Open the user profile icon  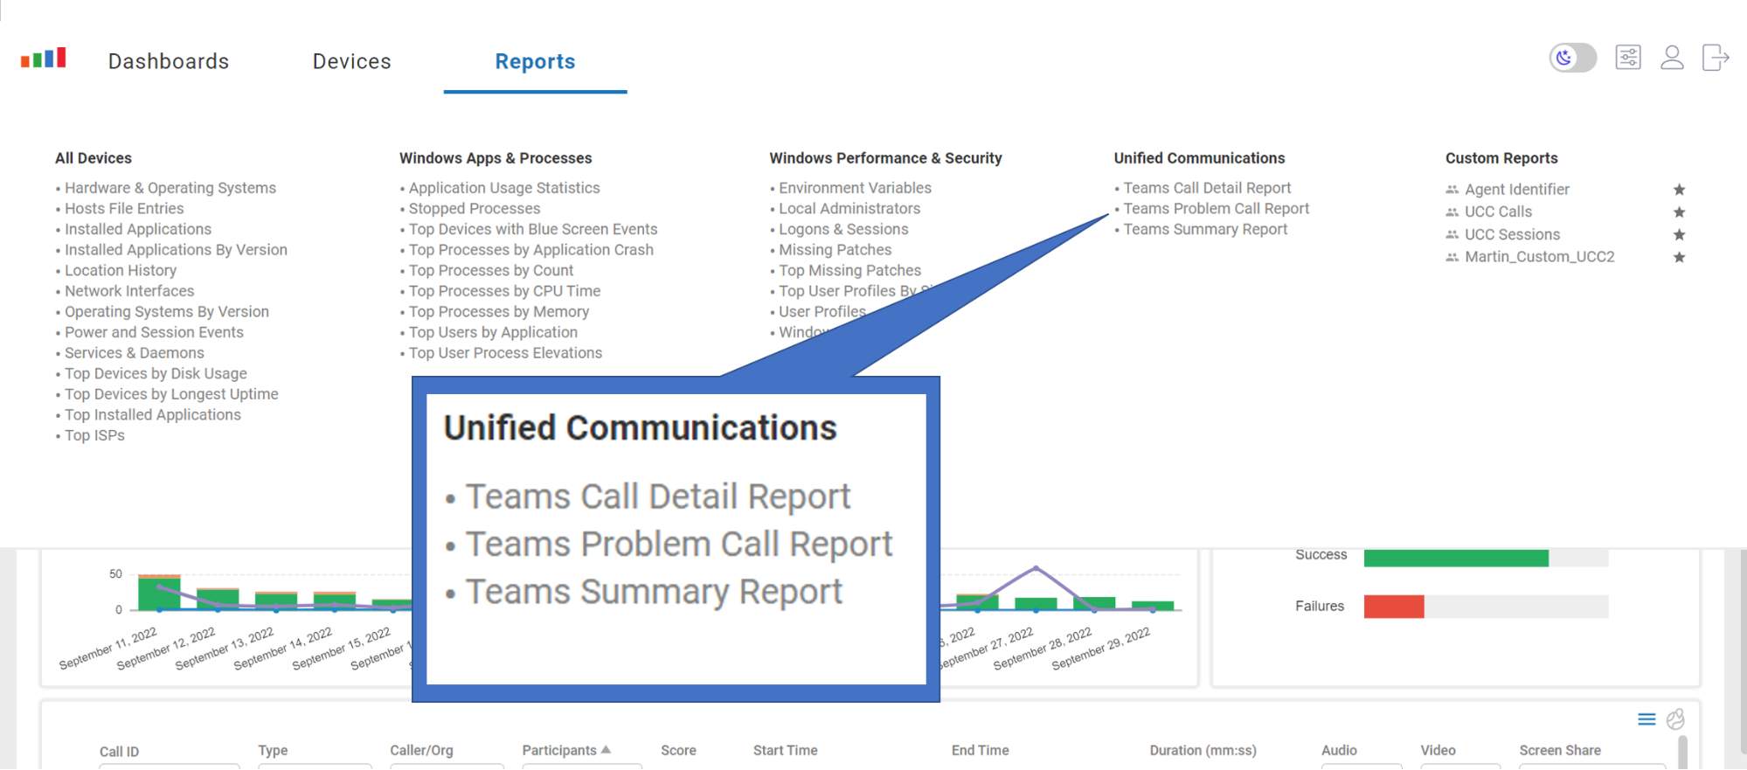(1672, 58)
